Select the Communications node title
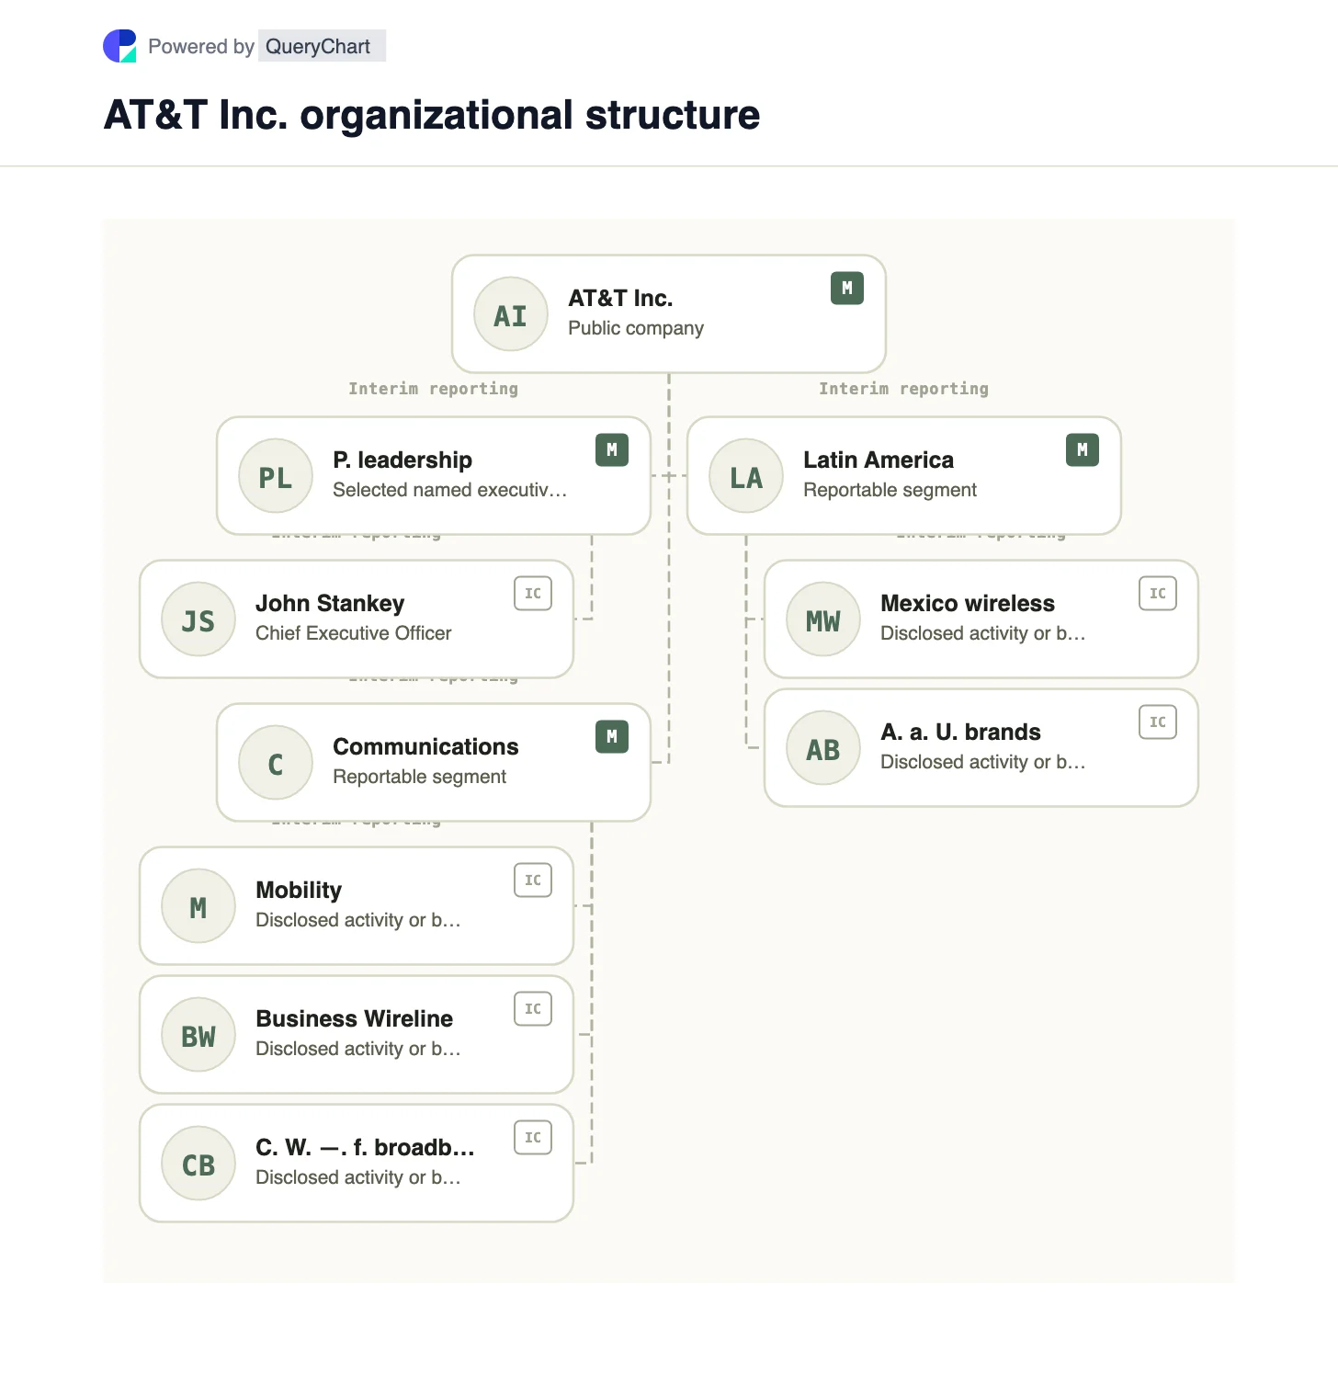 coord(425,746)
